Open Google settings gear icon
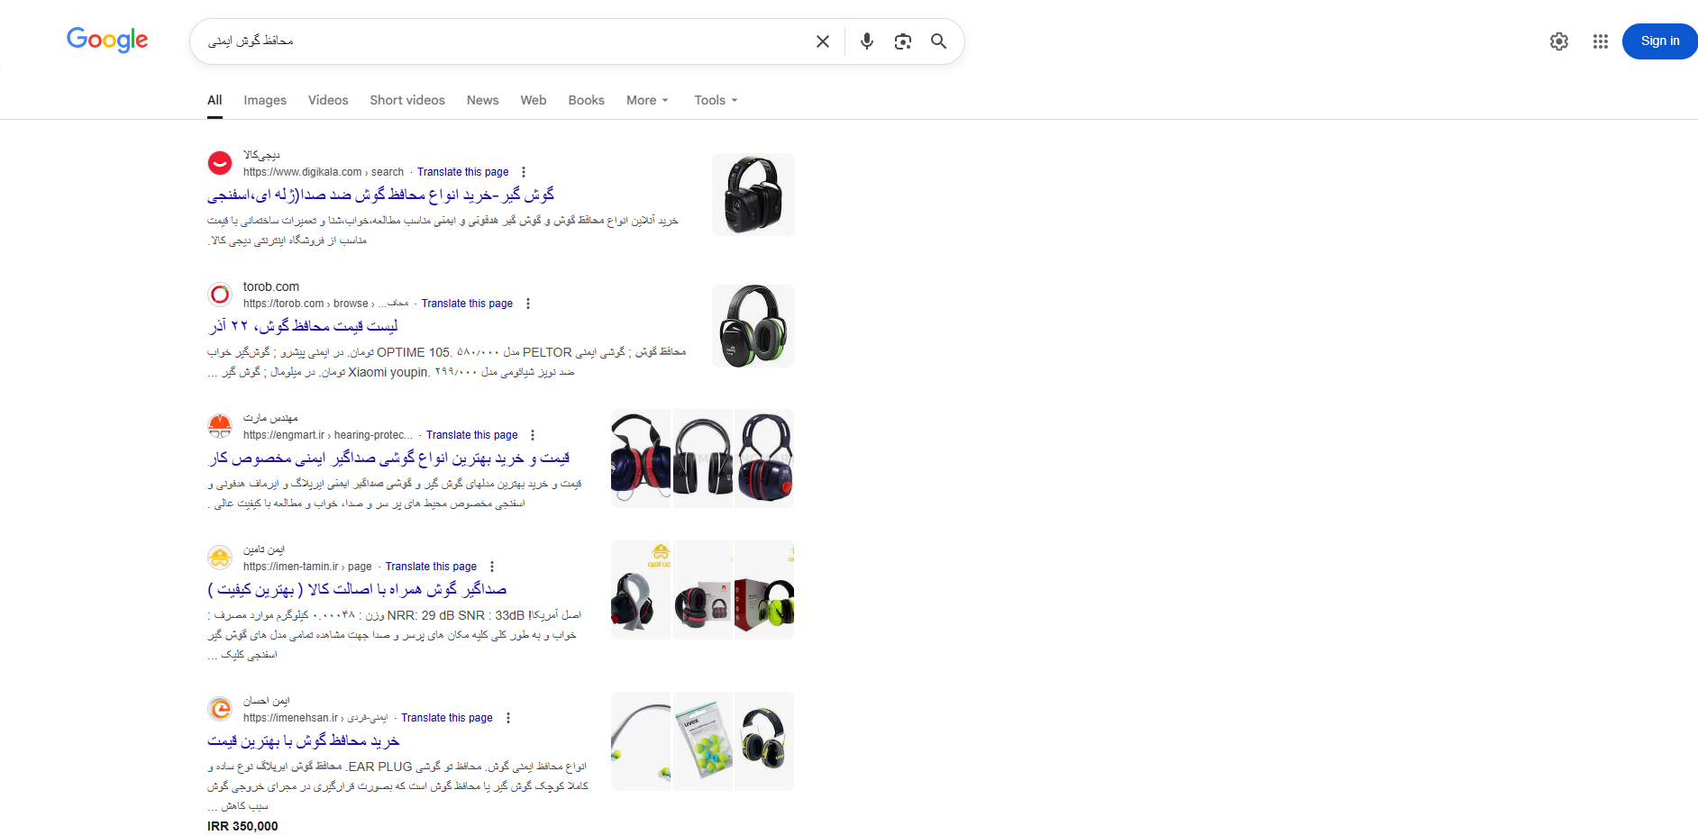 pyautogui.click(x=1559, y=41)
